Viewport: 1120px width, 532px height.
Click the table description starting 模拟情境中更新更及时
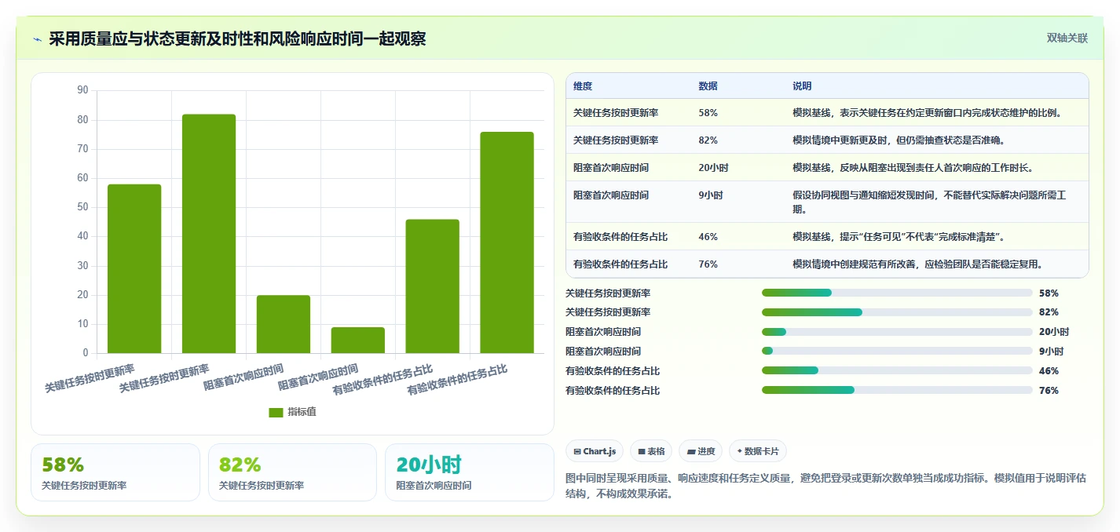[x=899, y=140]
